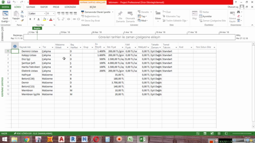The image size is (255, 143).
Task: Open background fill color swatch
Action: coord(44,19)
